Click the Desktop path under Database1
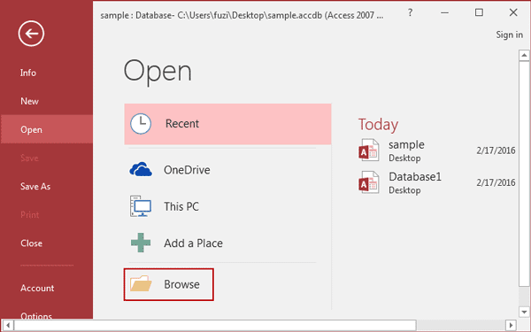 pos(404,190)
